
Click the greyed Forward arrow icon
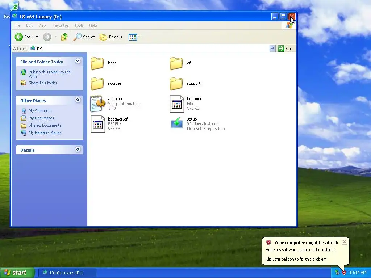47,37
